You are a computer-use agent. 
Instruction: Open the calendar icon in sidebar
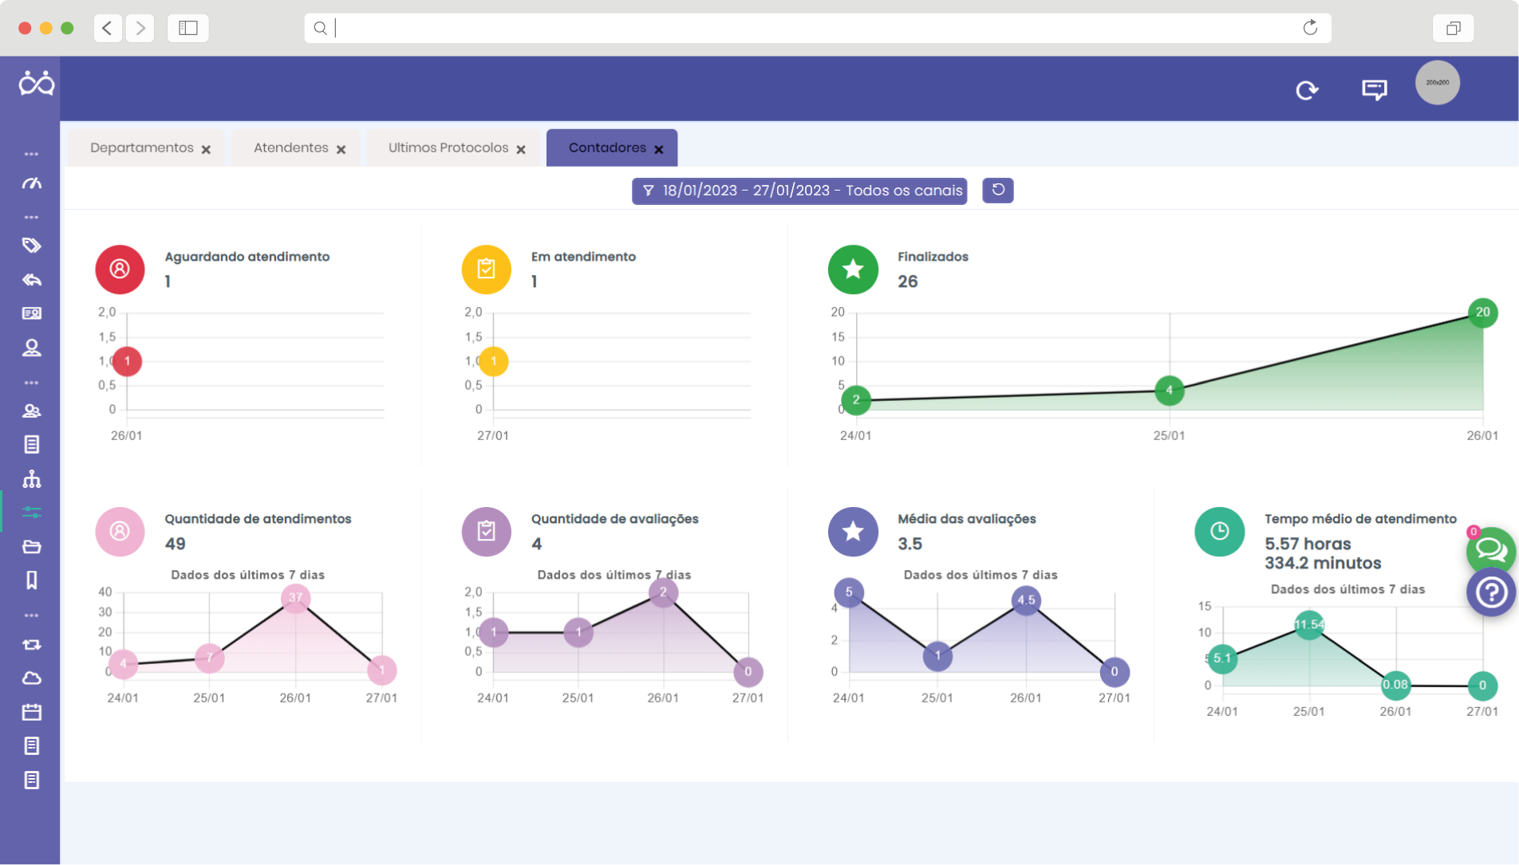(31, 712)
